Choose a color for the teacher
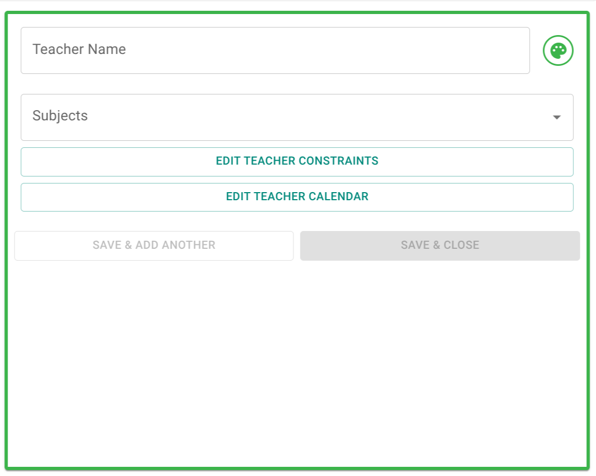Image resolution: width=596 pixels, height=476 pixels. 558,51
